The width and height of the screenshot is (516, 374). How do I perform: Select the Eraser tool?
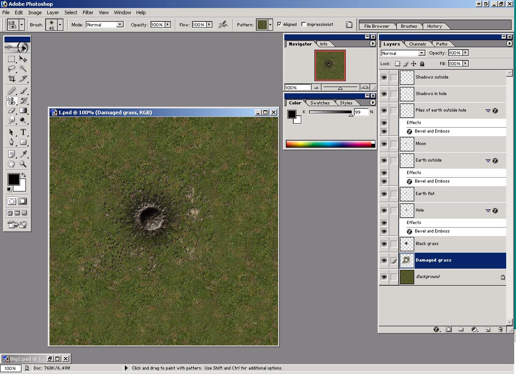(12, 110)
